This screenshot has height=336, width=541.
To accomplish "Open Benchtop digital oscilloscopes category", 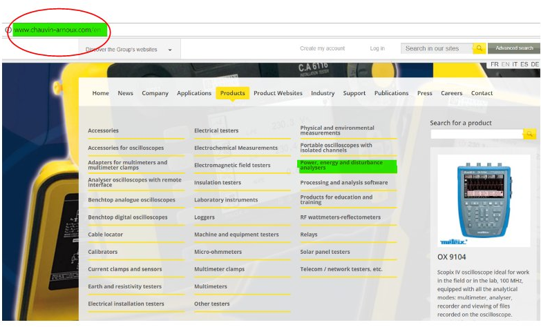I will pyautogui.click(x=127, y=217).
